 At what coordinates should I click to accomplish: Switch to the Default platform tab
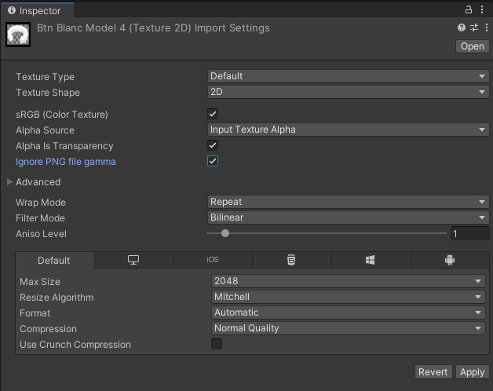click(54, 260)
